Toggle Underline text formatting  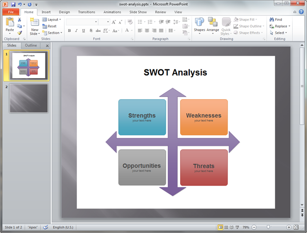pyautogui.click(x=83, y=31)
